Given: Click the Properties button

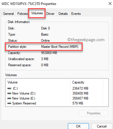Looking at the screenshot, I should (94, 113).
